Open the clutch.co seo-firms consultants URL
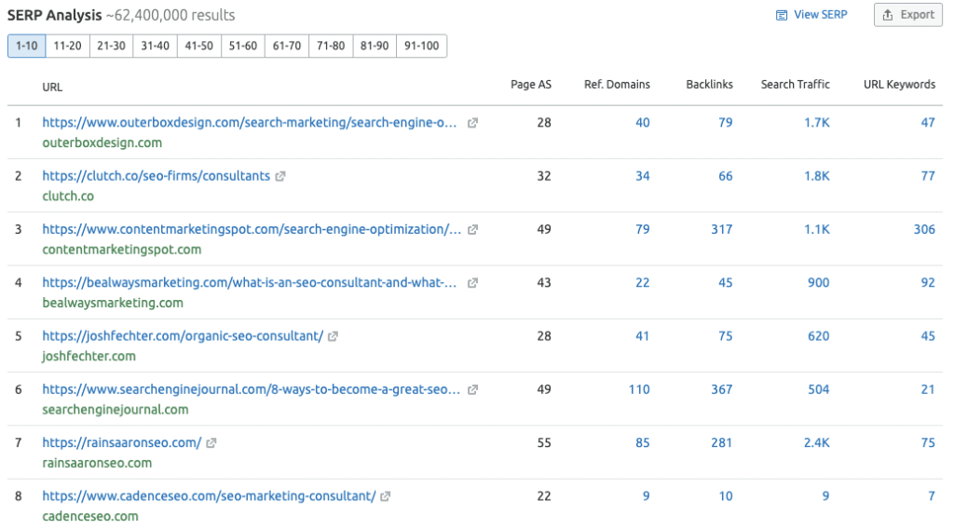The height and width of the screenshot is (529, 954). point(156,176)
